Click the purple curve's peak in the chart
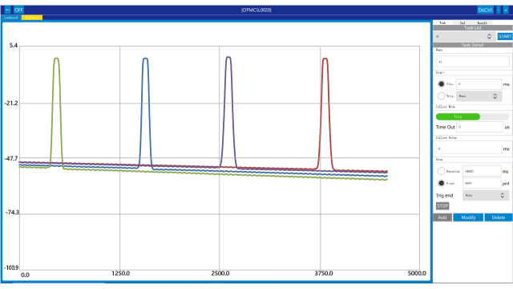 228,57
